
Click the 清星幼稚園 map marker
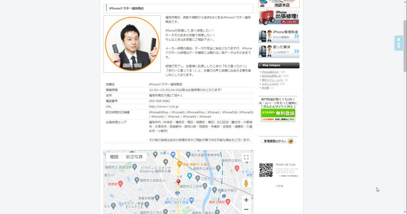pyautogui.click(x=157, y=198)
